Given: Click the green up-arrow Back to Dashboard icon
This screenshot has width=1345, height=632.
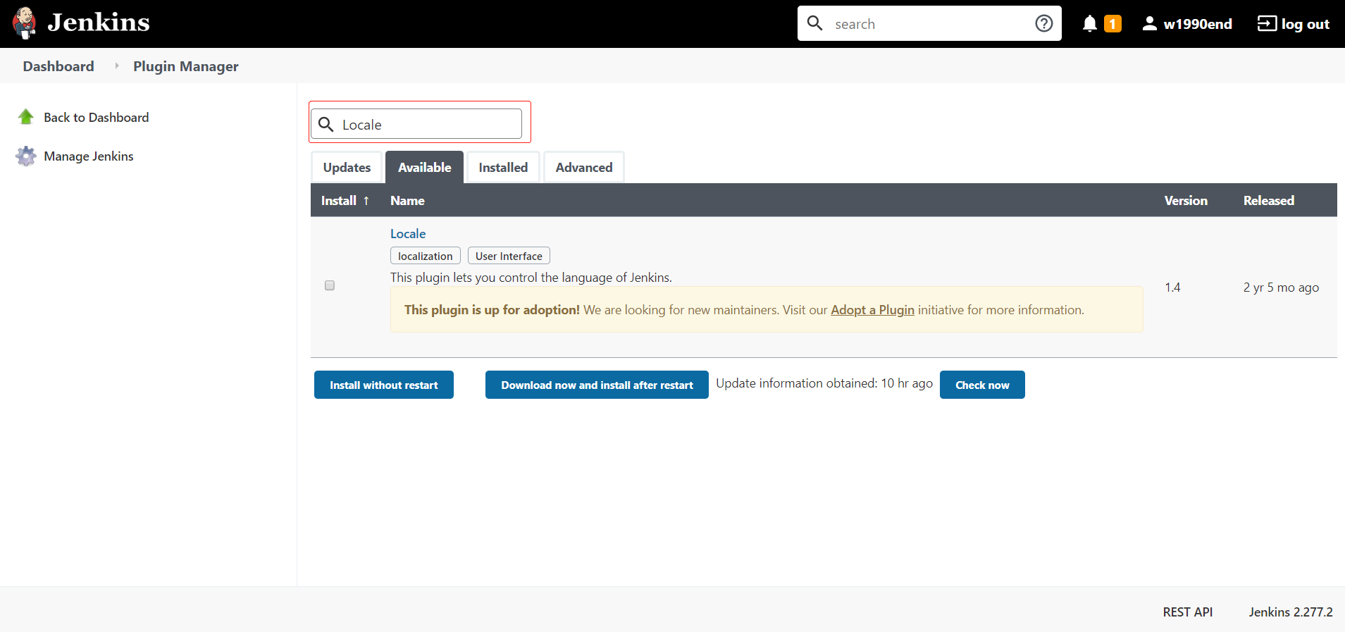Looking at the screenshot, I should 26,117.
